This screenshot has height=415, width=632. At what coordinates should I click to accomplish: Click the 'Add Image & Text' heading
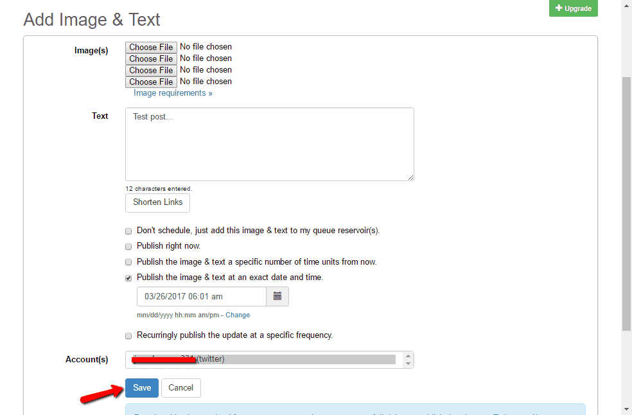91,19
